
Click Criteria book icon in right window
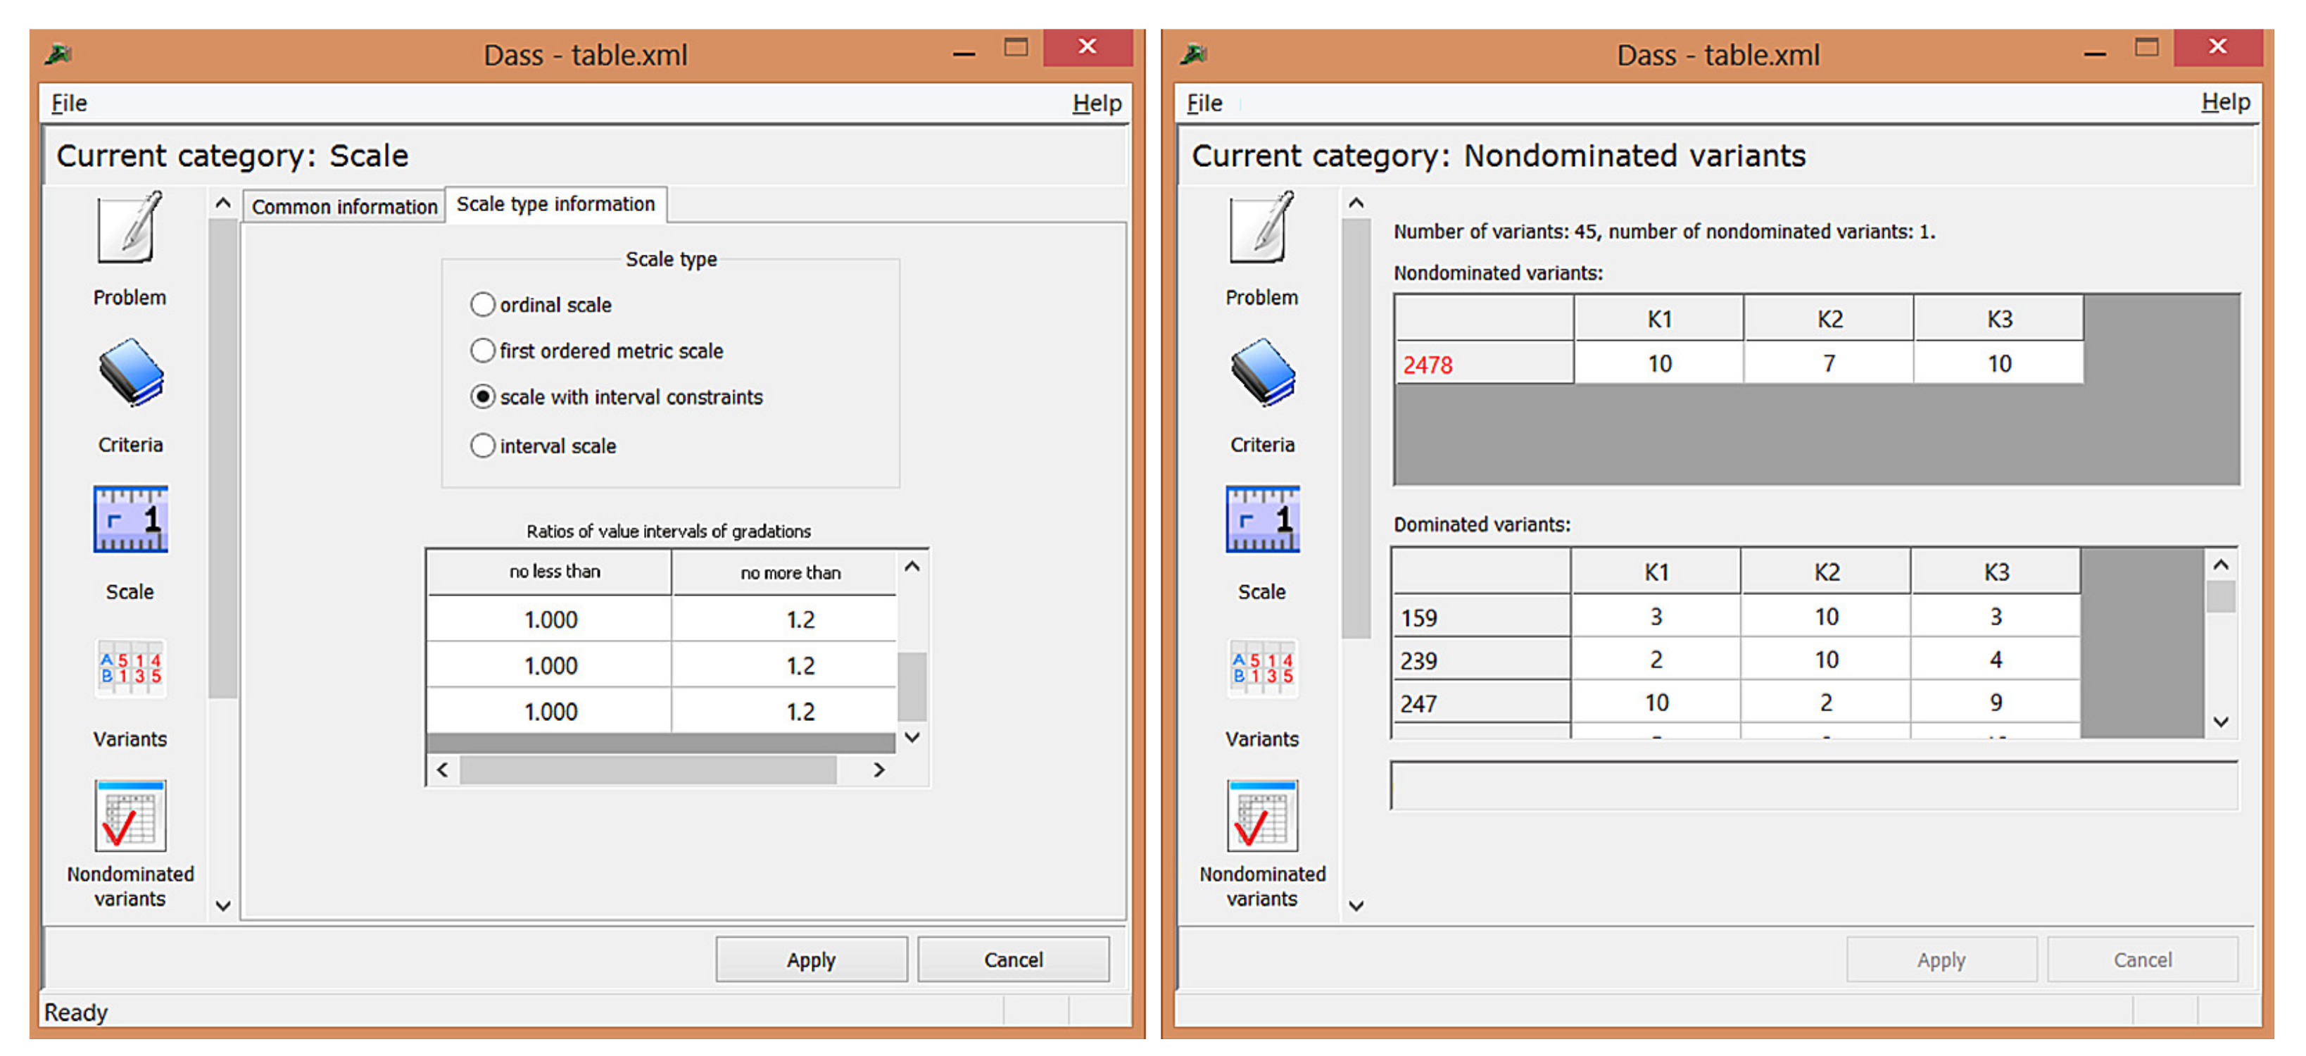(1262, 372)
